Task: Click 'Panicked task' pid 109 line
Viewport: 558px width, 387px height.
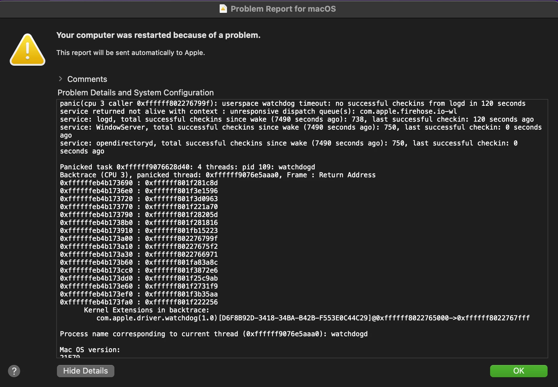Action: tap(187, 167)
